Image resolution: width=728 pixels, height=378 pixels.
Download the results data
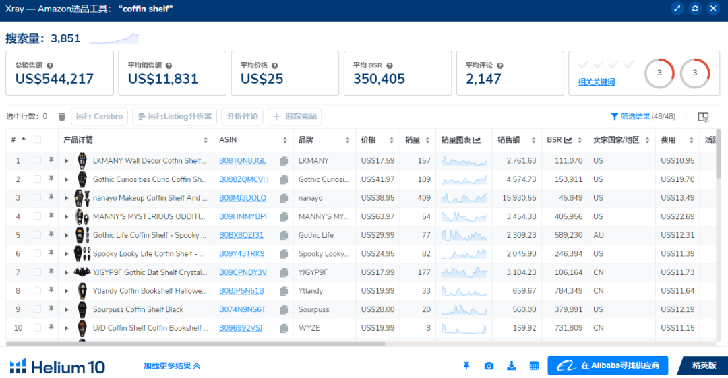(x=511, y=366)
